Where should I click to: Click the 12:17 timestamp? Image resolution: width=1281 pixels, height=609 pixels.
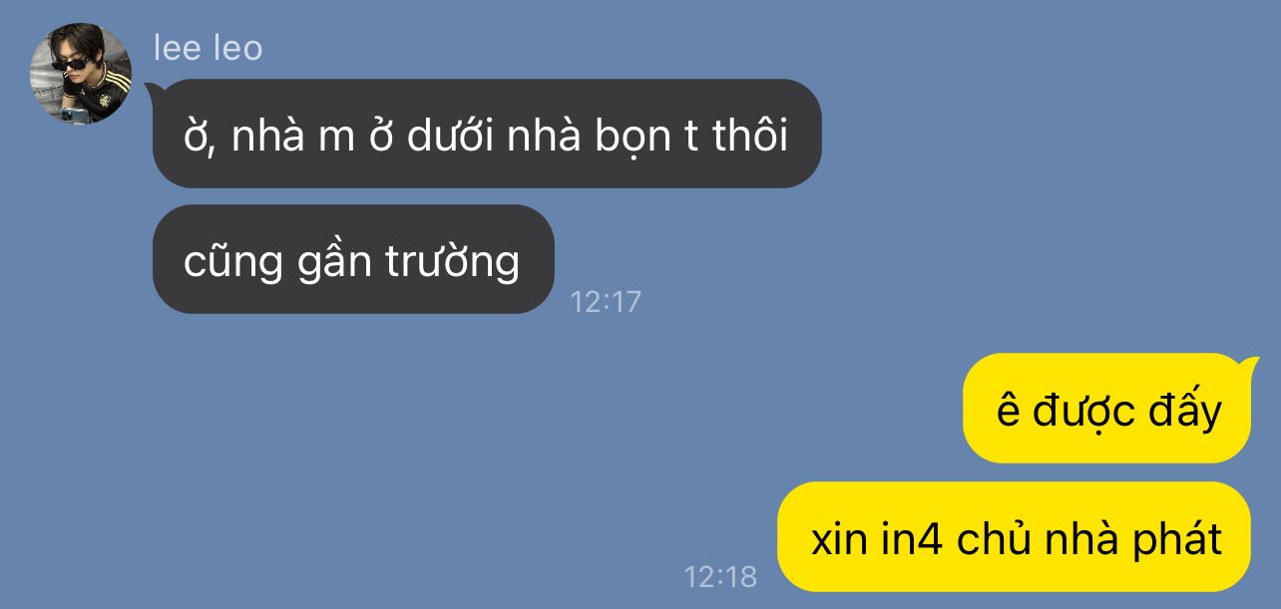click(x=606, y=301)
